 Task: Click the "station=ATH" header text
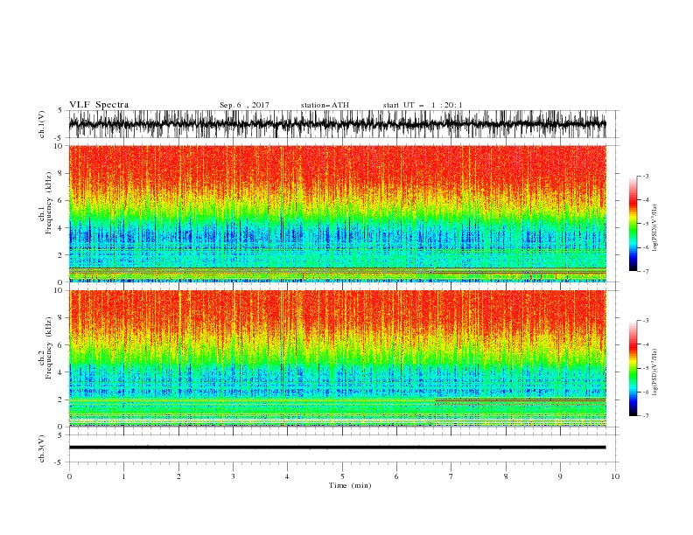click(325, 105)
